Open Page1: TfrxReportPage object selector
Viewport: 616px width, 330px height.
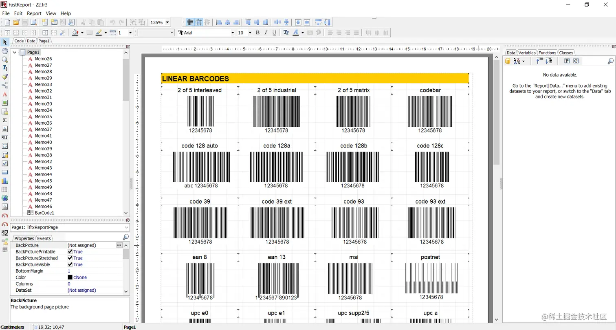(x=70, y=227)
